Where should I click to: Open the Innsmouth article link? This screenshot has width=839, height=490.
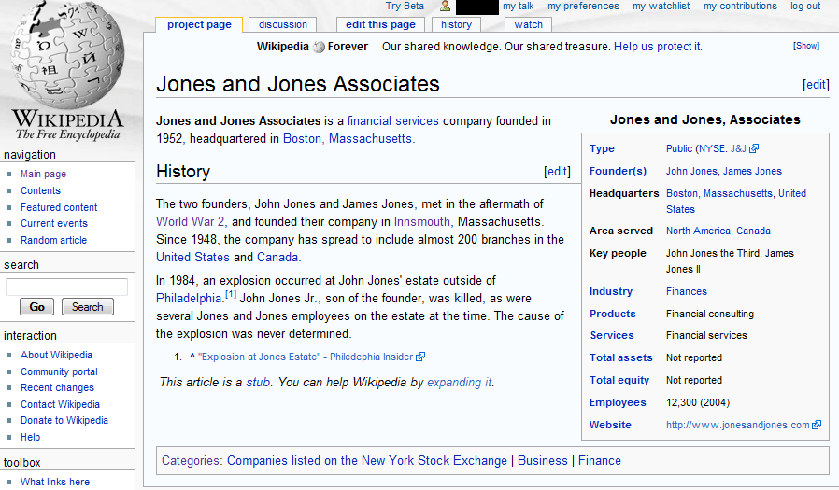421,221
